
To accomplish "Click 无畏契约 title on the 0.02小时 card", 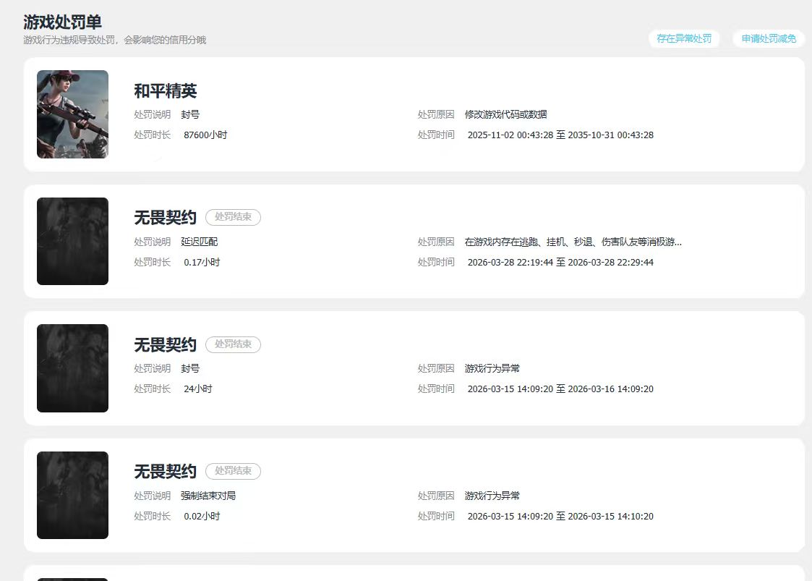I will coord(165,471).
